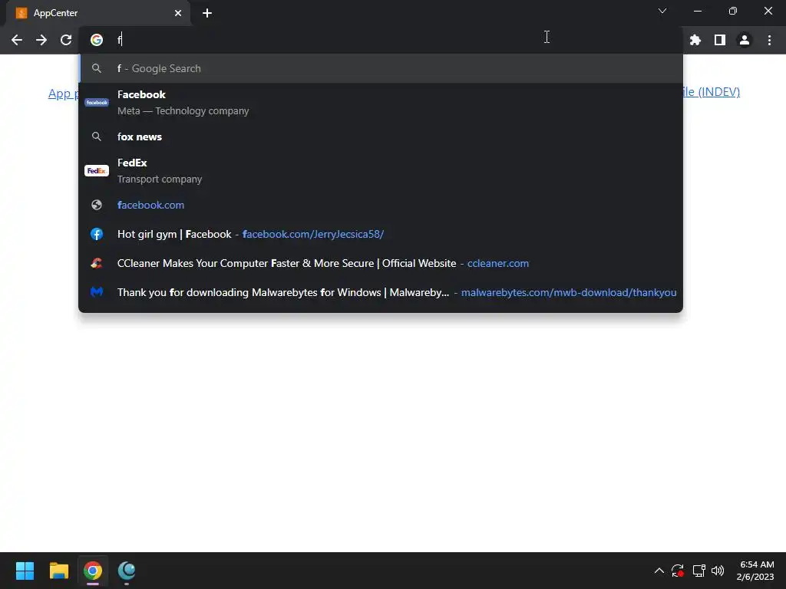Click the Chrome taskbar icon

(93, 571)
